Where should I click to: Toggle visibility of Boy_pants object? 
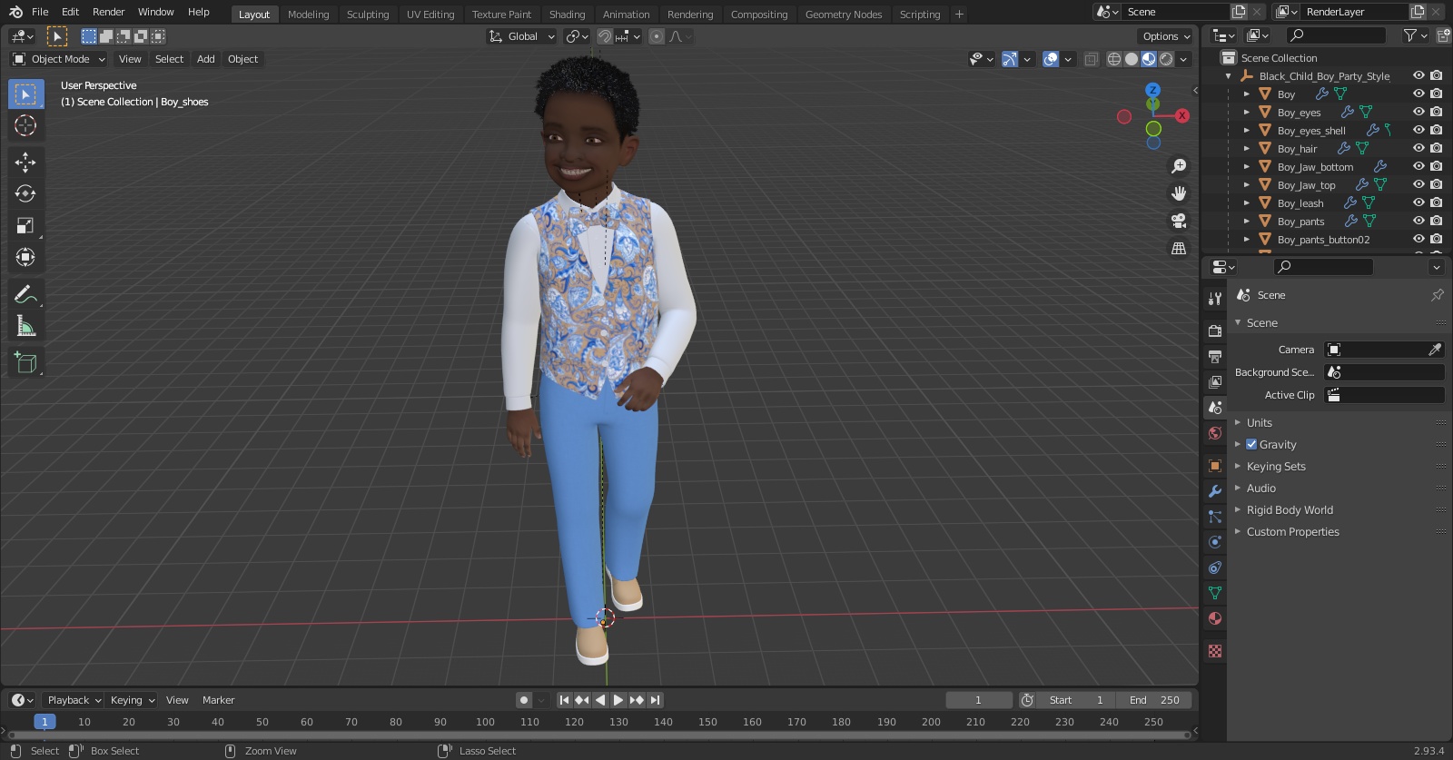[x=1418, y=221]
